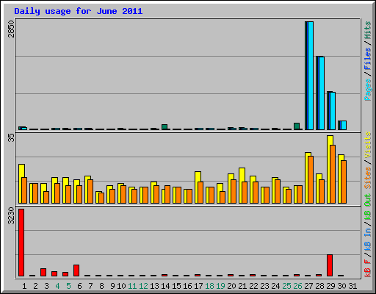Click the cyan hits bar for day 29

coord(333,111)
